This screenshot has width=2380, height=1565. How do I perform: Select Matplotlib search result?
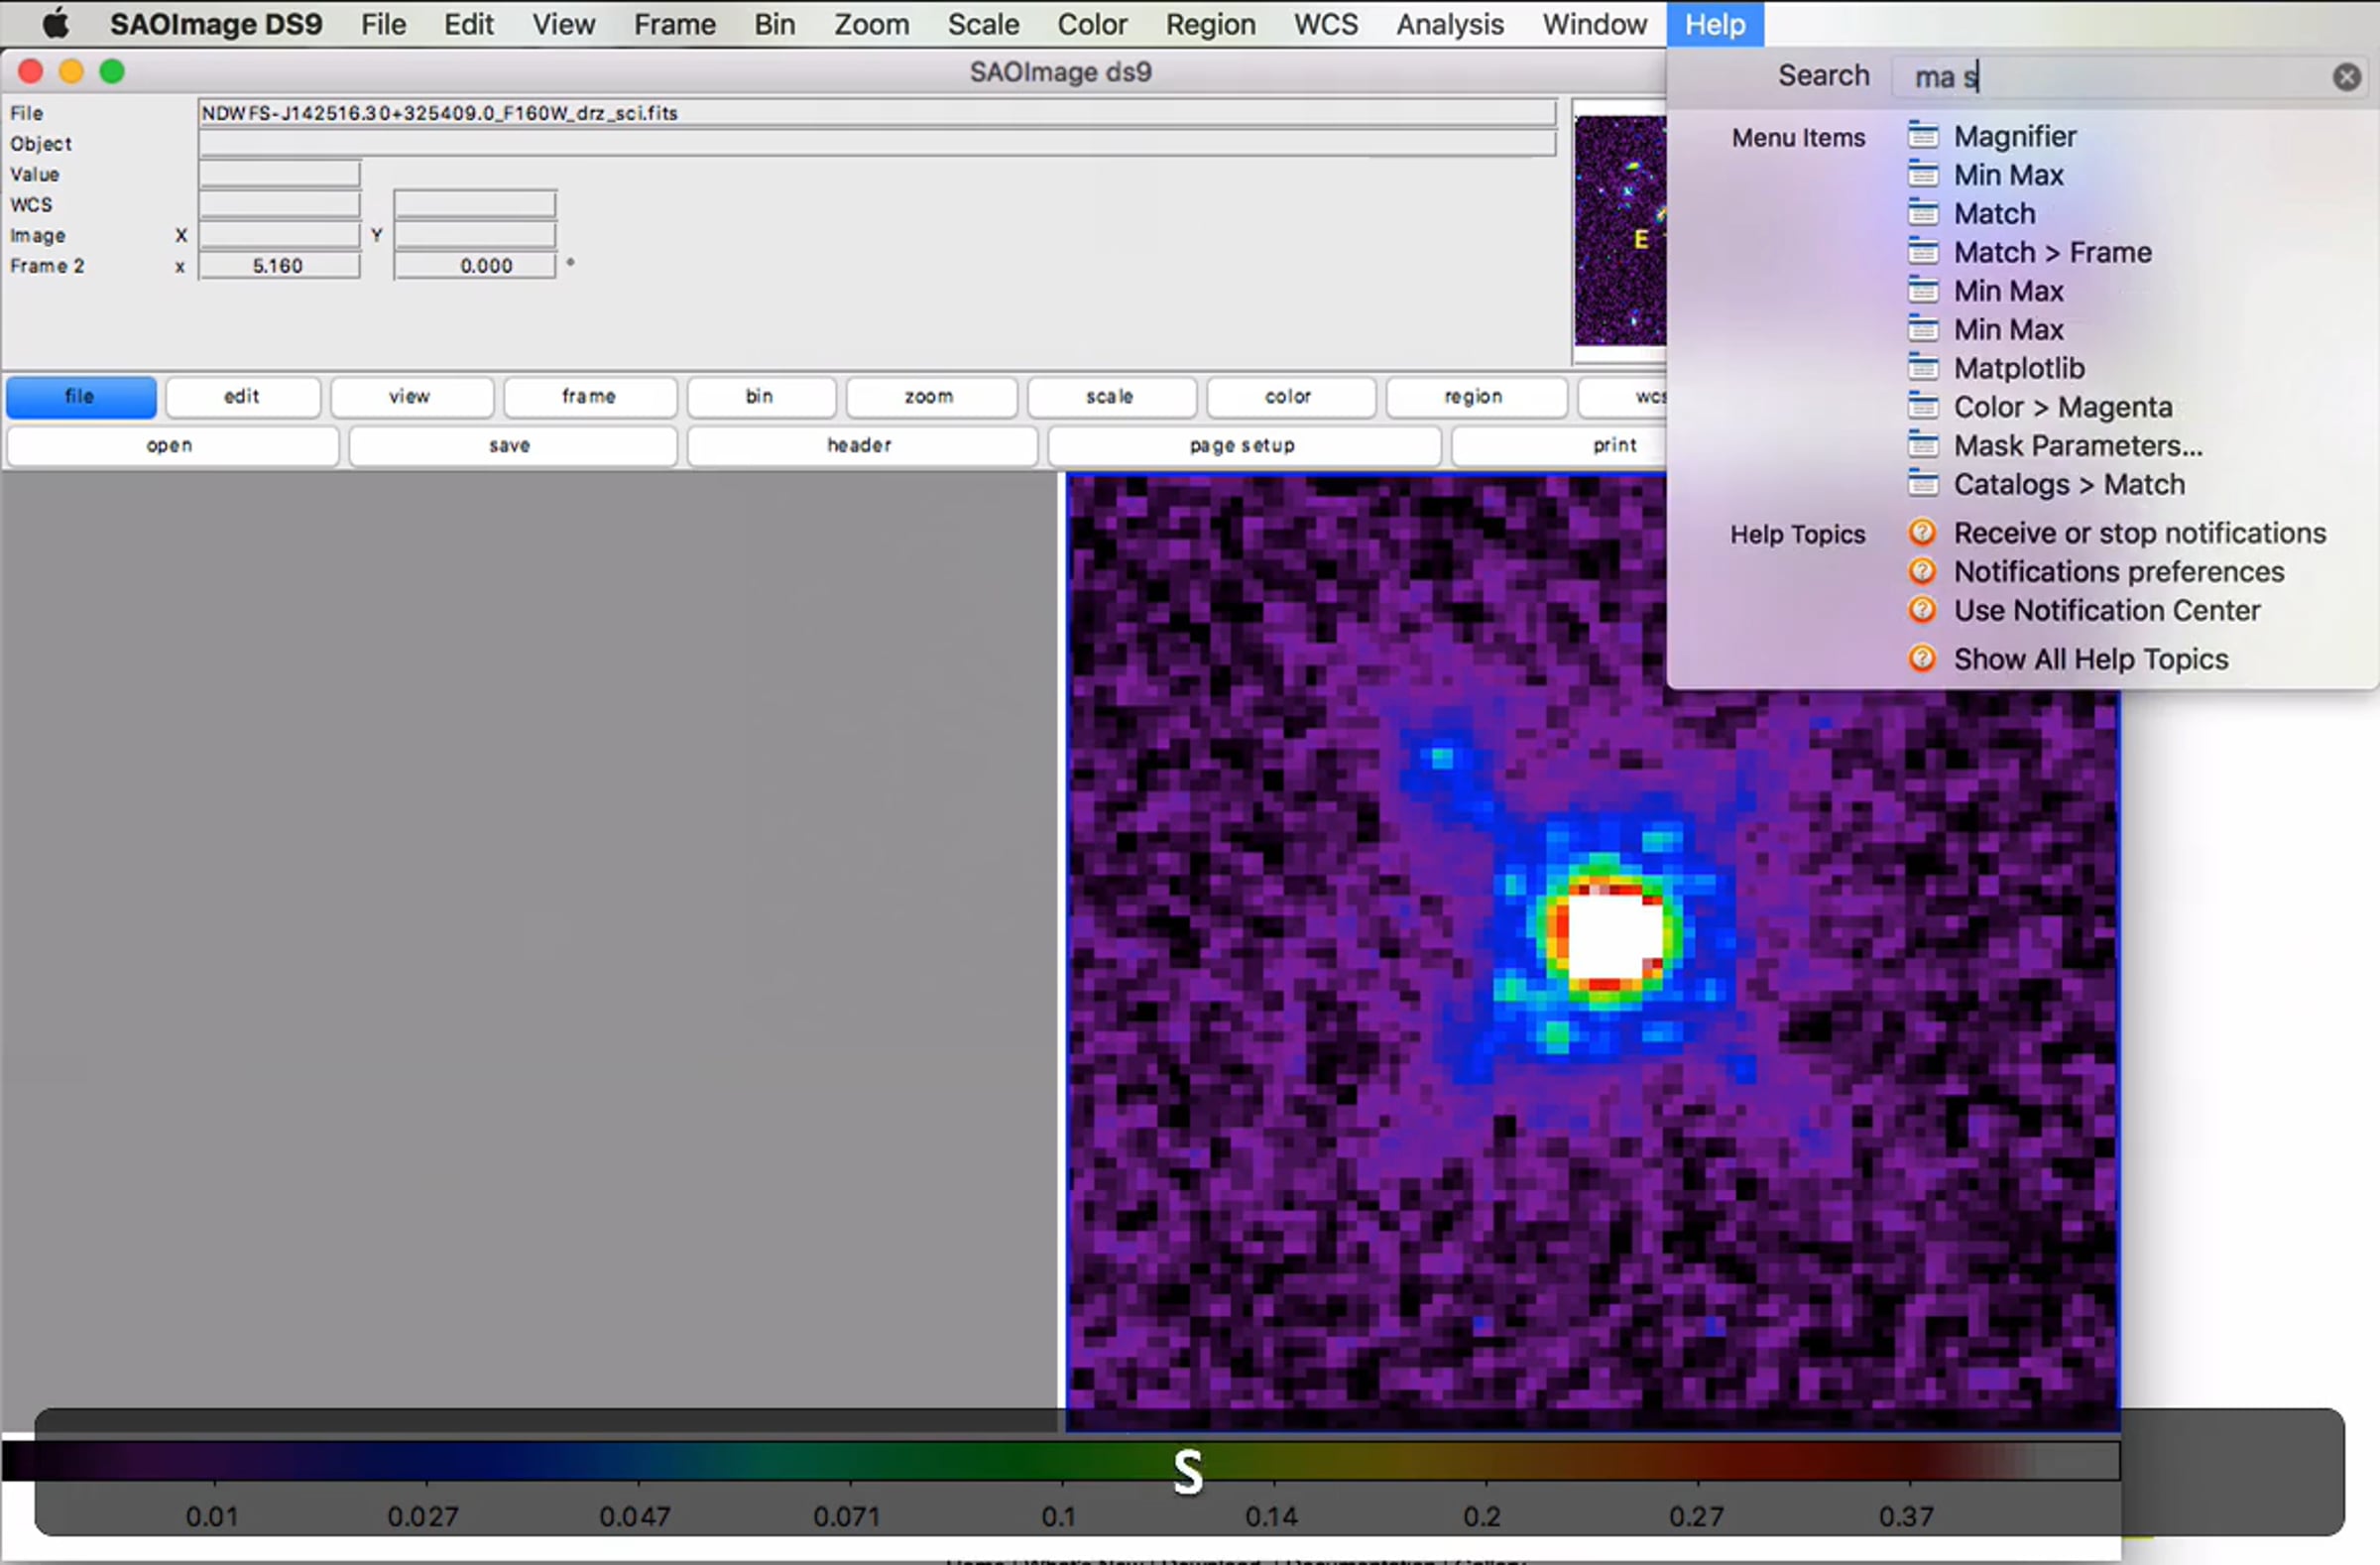[2018, 368]
